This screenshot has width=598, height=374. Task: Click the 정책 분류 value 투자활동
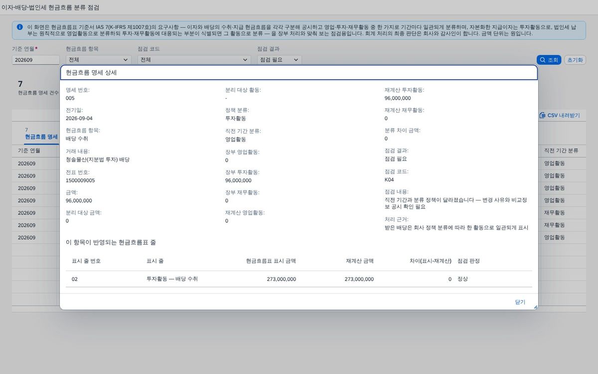(x=236, y=118)
